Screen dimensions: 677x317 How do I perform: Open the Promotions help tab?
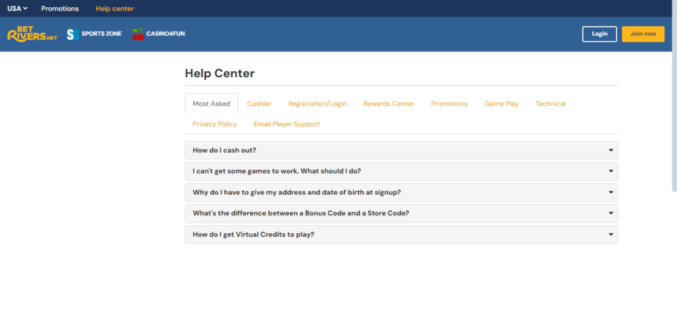point(449,104)
